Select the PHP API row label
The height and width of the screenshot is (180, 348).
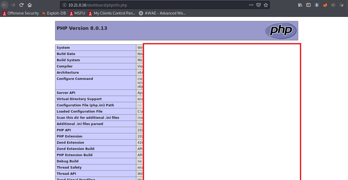[64, 130]
